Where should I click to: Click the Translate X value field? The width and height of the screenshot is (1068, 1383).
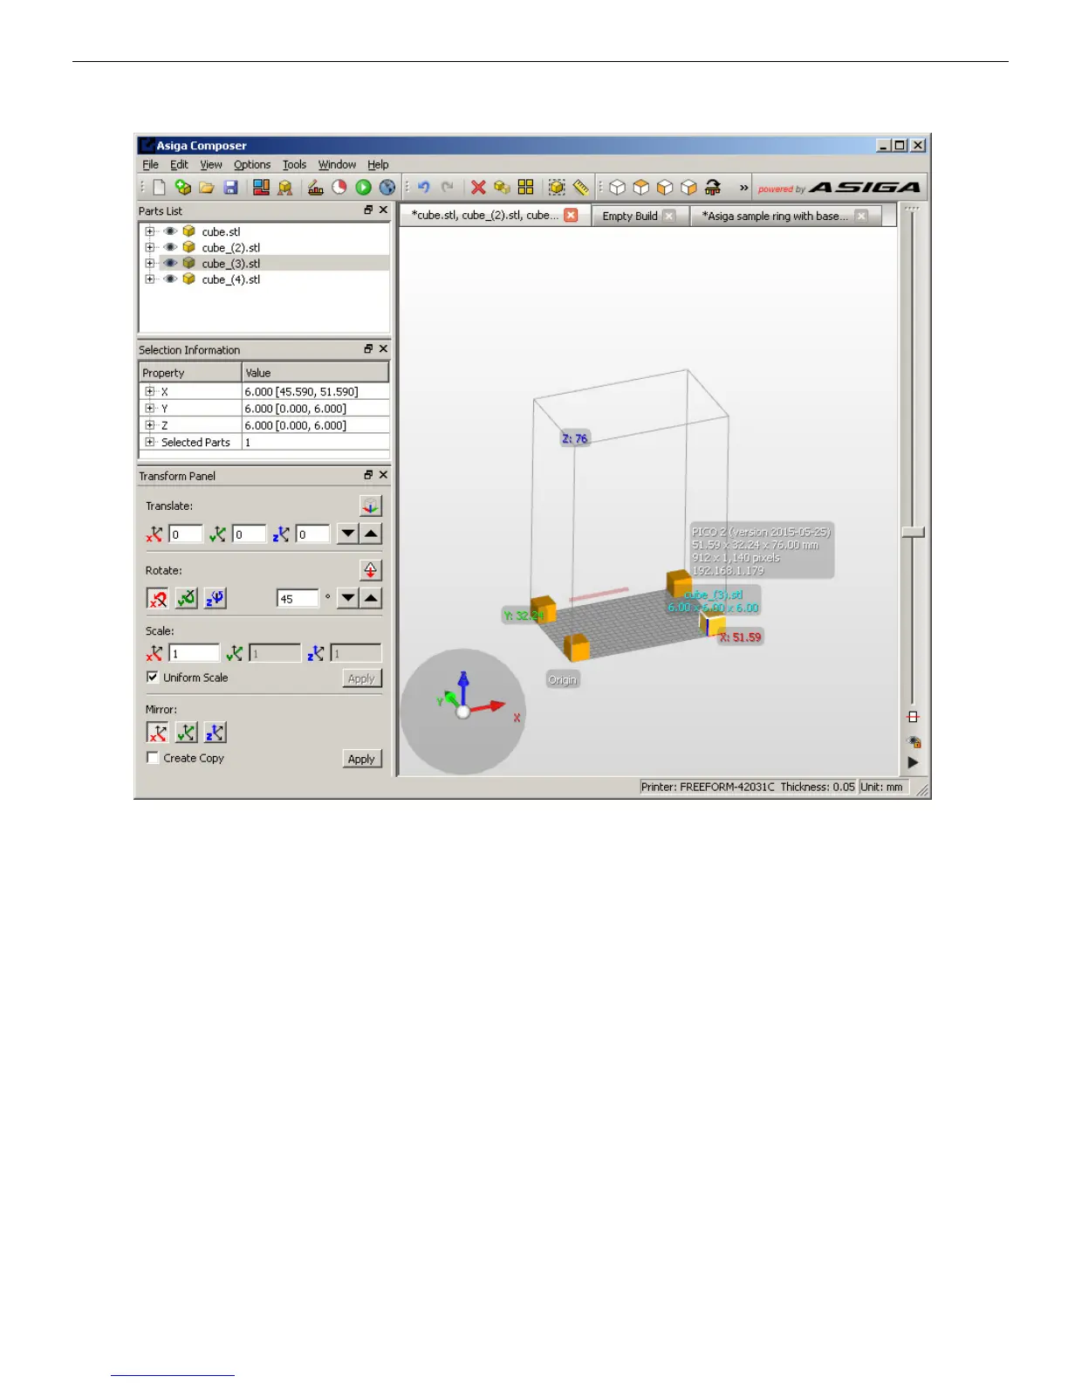[185, 534]
